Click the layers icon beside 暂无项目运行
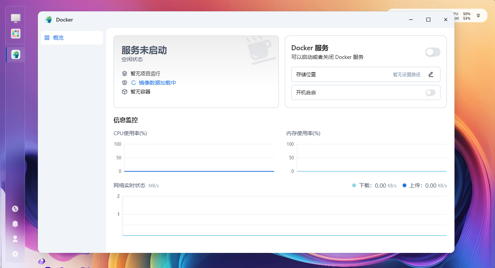 tap(125, 74)
